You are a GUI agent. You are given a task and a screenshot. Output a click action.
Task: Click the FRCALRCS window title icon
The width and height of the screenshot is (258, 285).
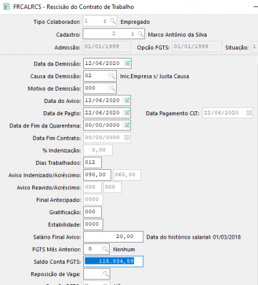6,6
